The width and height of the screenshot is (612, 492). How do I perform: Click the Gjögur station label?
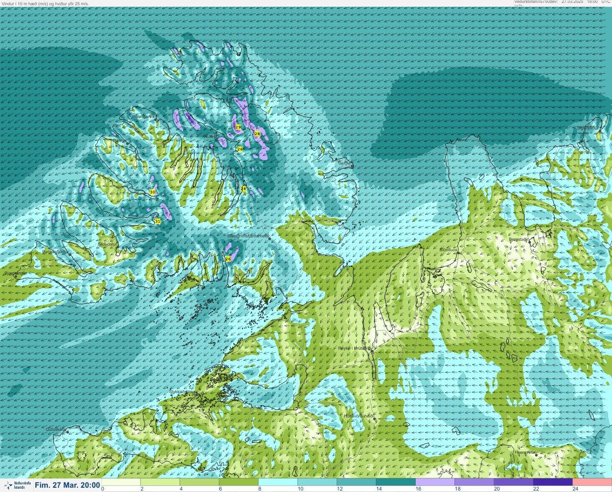pos(344,163)
